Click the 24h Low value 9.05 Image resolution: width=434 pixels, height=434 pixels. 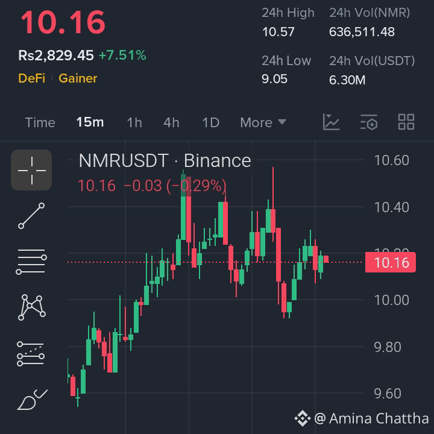pyautogui.click(x=275, y=79)
